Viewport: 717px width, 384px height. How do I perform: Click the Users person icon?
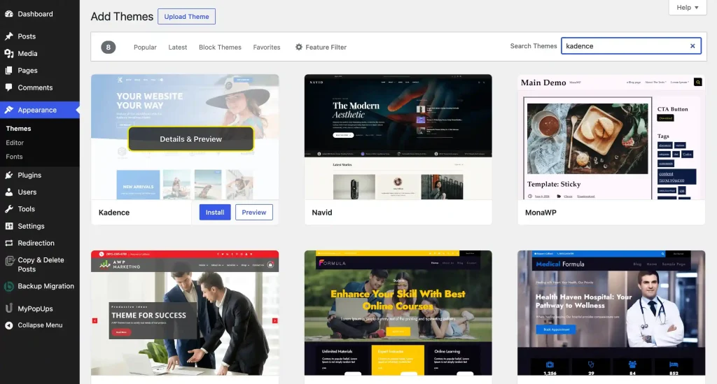(x=8, y=192)
